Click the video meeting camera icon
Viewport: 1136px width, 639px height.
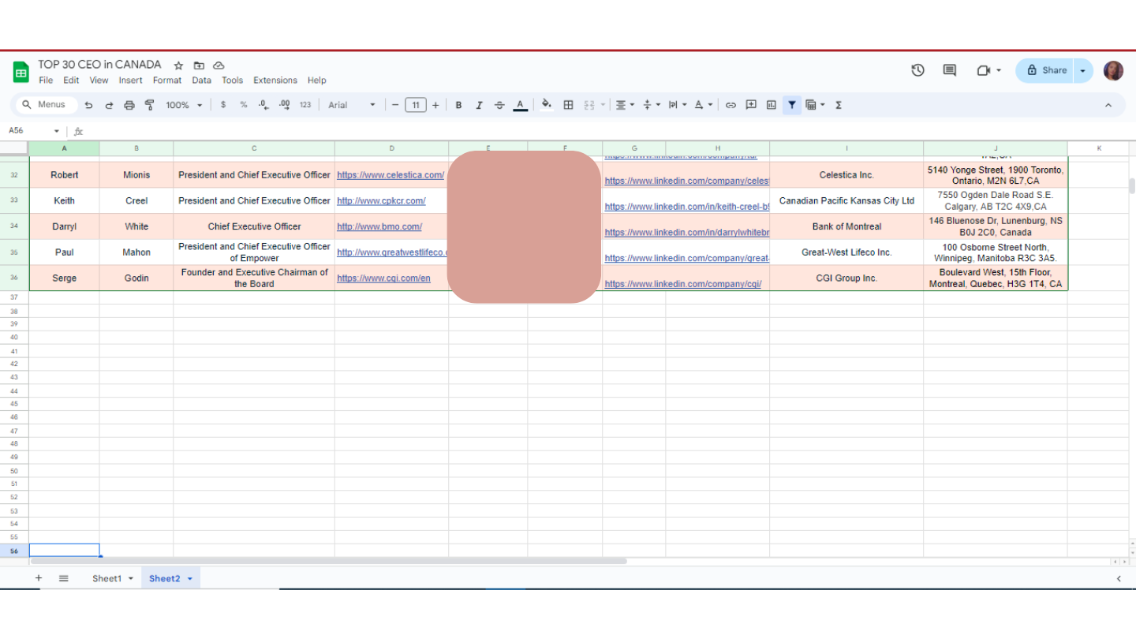(983, 70)
